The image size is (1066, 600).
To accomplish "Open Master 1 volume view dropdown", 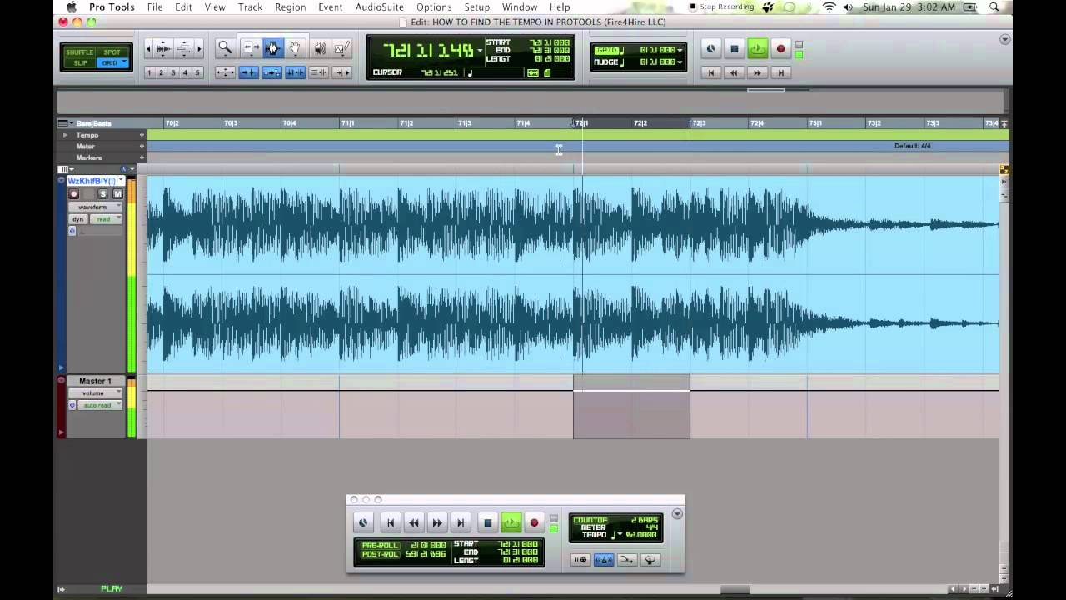I will (x=96, y=392).
